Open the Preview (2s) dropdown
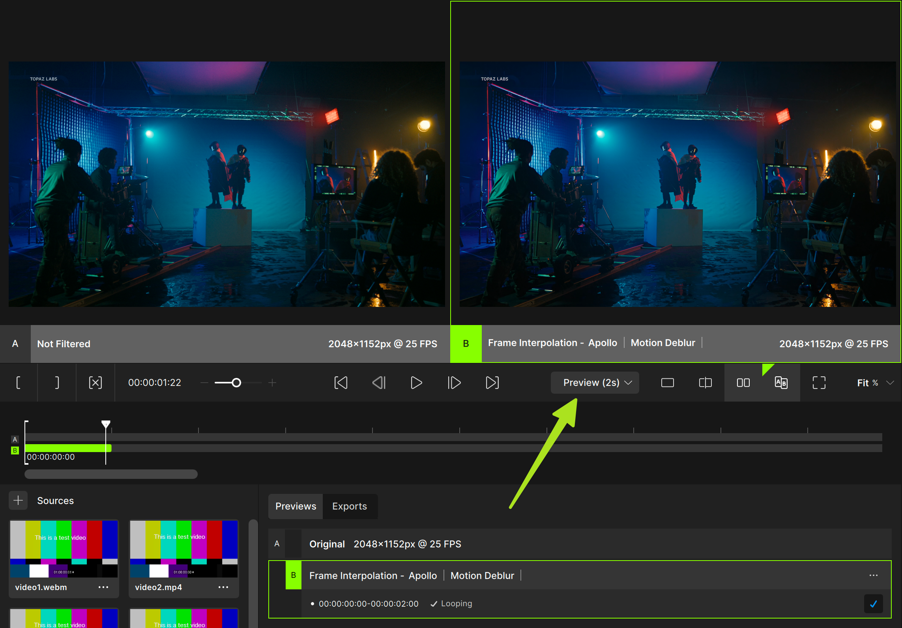 tap(595, 383)
